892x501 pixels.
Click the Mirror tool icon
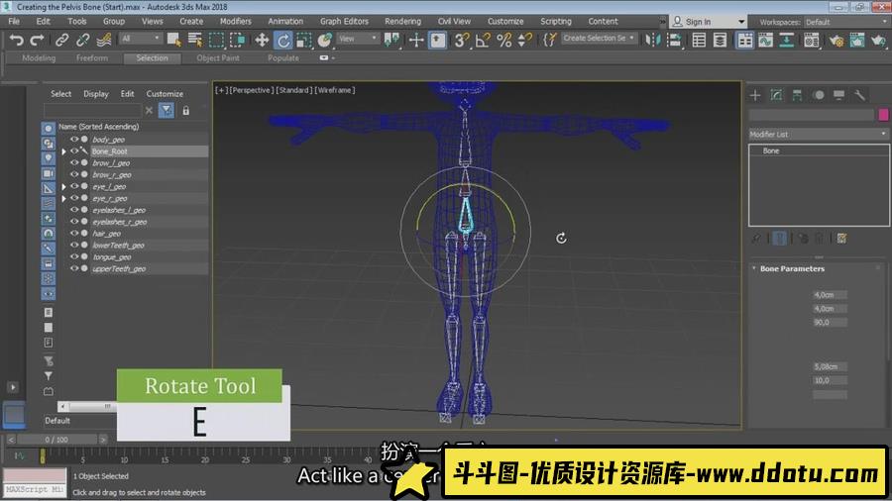click(652, 40)
